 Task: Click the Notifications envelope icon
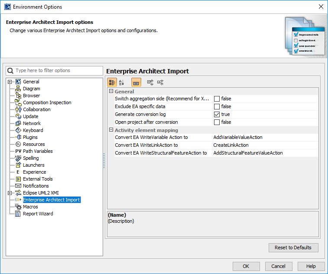18,186
